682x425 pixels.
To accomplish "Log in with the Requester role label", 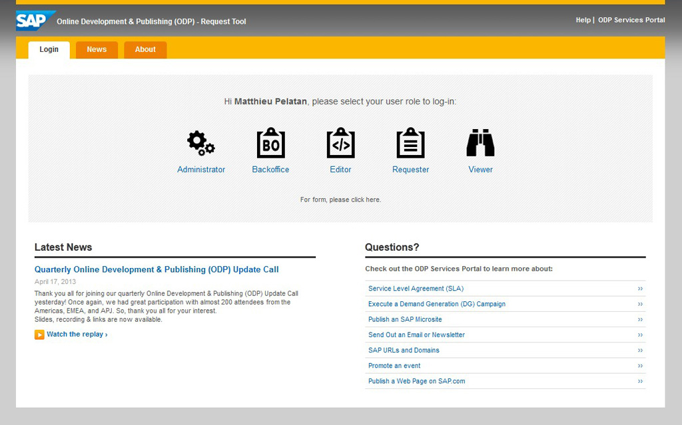I will (410, 170).
